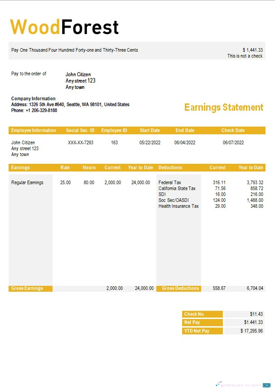Click the Company Information heading
The image size is (275, 392).
point(33,98)
